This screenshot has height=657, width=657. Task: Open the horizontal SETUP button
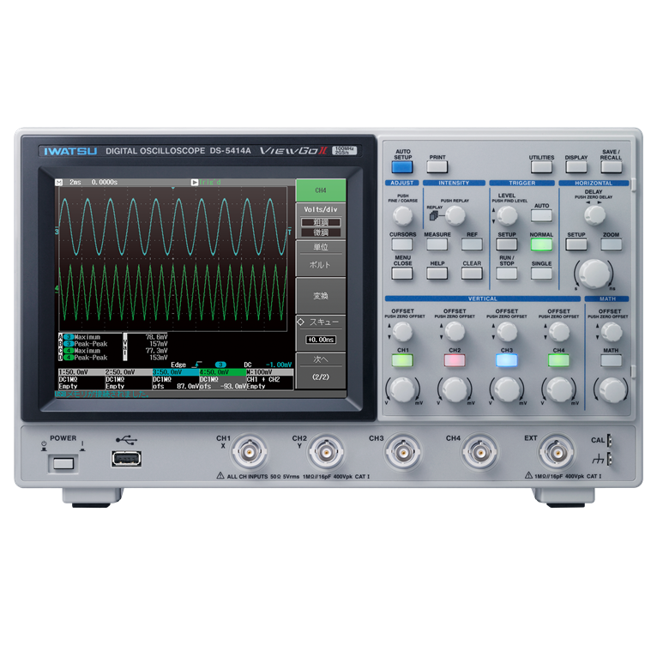click(576, 244)
